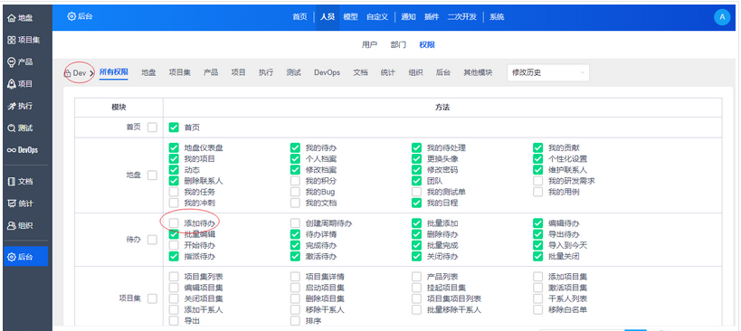The image size is (741, 331).
Task: Click the user avatar A icon
Action: (722, 17)
